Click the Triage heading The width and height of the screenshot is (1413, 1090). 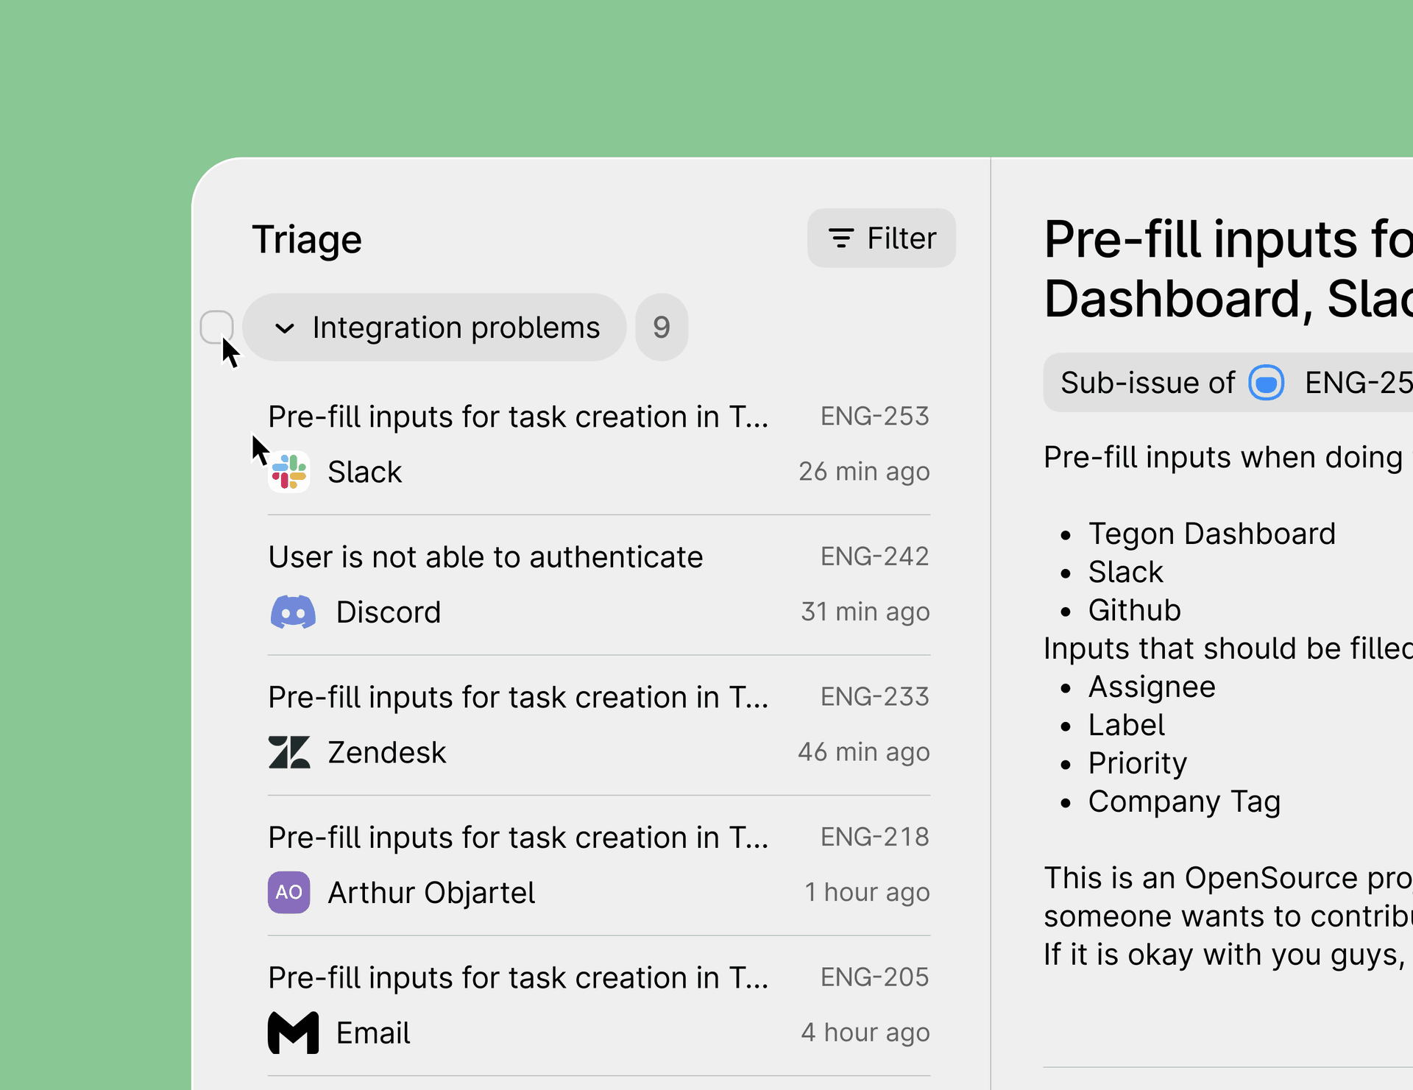pyautogui.click(x=307, y=238)
